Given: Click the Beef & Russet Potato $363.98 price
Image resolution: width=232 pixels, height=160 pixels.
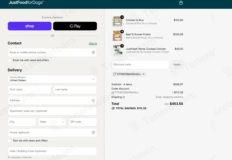Looking at the screenshot, I should [x=178, y=34].
